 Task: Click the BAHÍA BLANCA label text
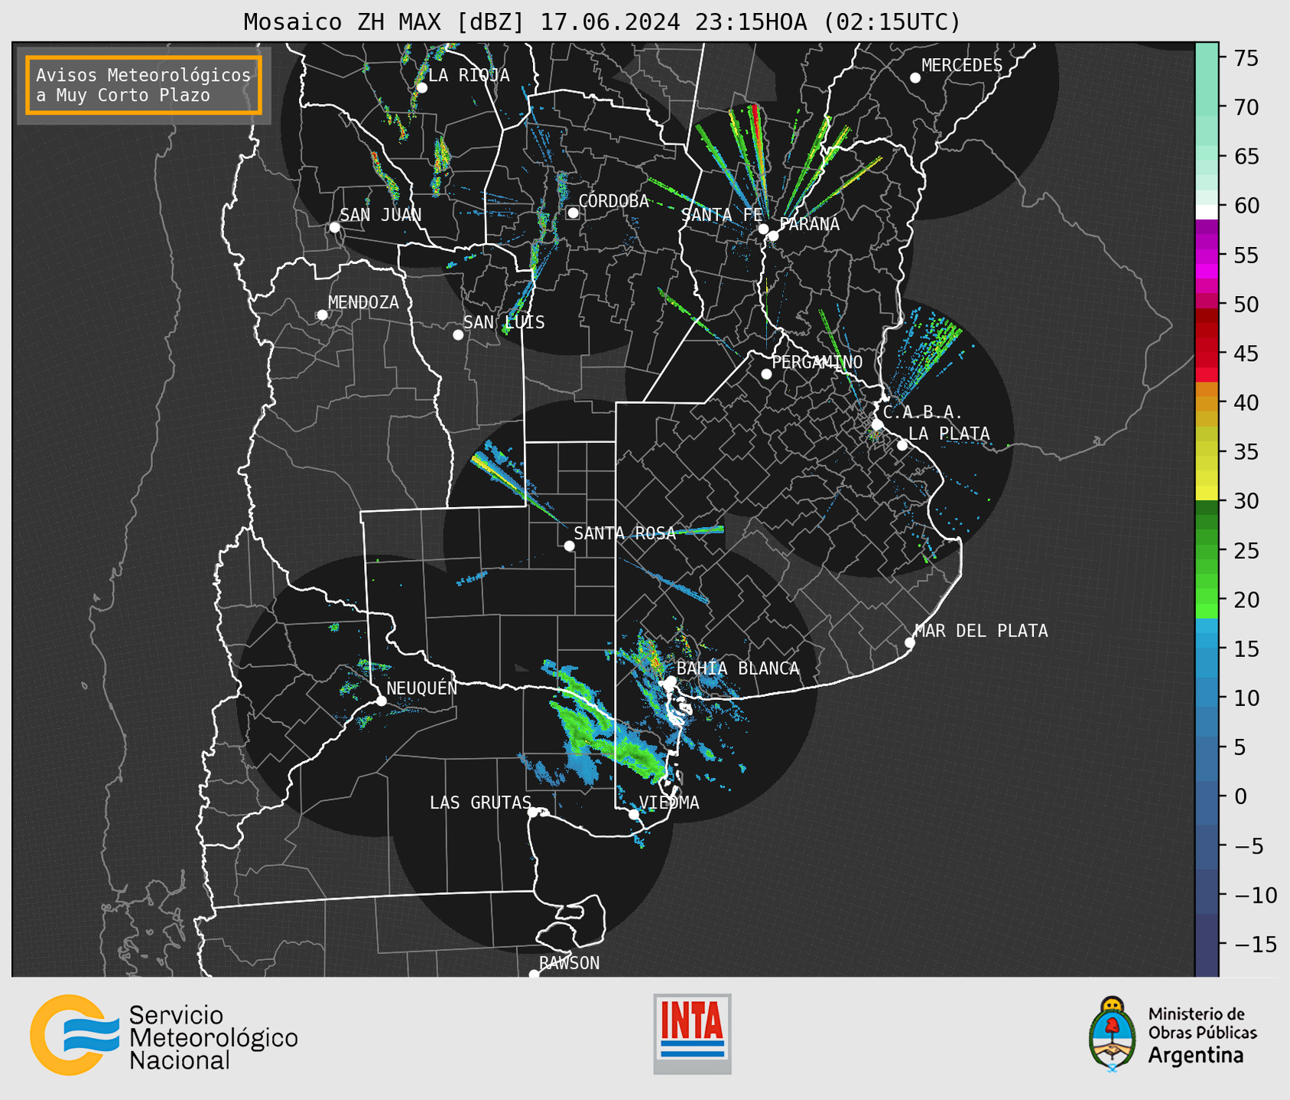(x=738, y=668)
